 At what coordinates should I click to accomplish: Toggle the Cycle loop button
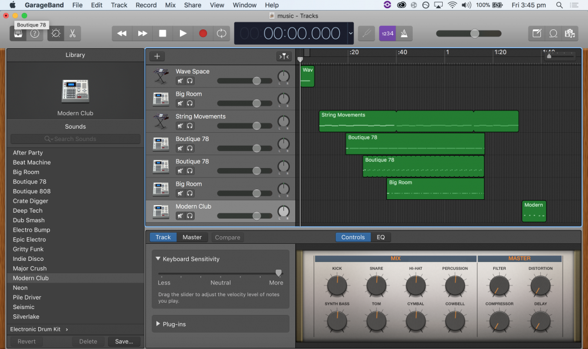pyautogui.click(x=221, y=33)
